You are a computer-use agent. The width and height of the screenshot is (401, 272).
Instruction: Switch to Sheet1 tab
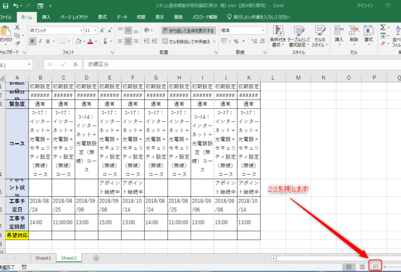point(43,258)
